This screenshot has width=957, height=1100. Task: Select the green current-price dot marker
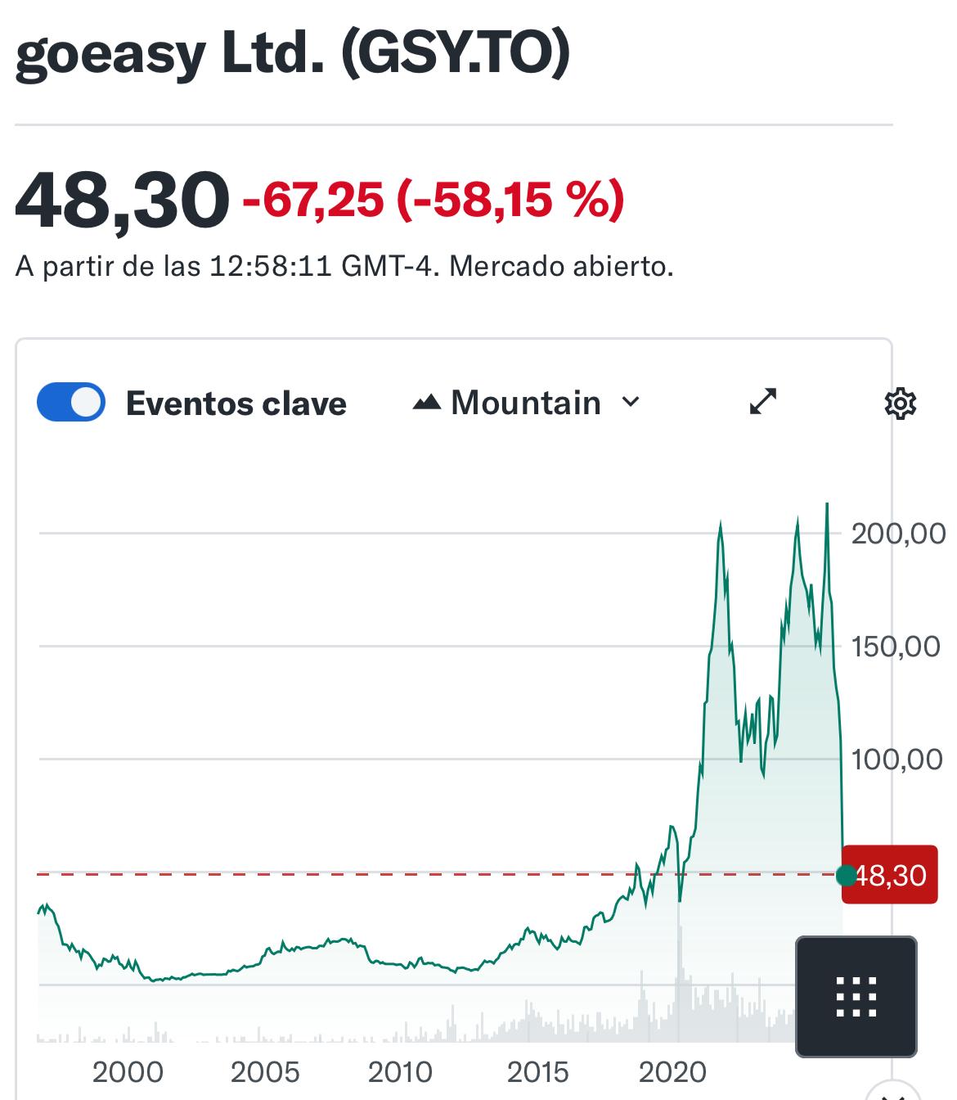click(x=847, y=875)
